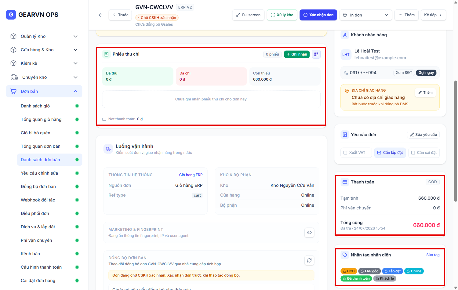Screen dimensions: 458x290
Task: Click the Sửa tag link
Action: click(433, 255)
